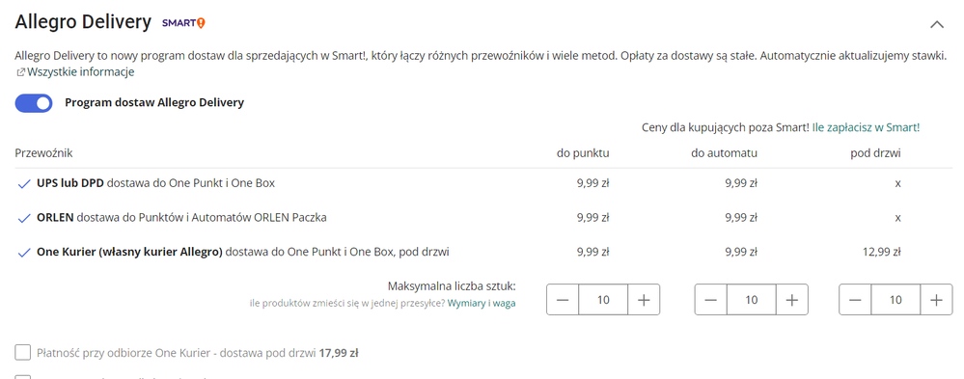964x379 pixels.
Task: Click the checkmark next to ORLEN delivery
Action: (x=24, y=218)
